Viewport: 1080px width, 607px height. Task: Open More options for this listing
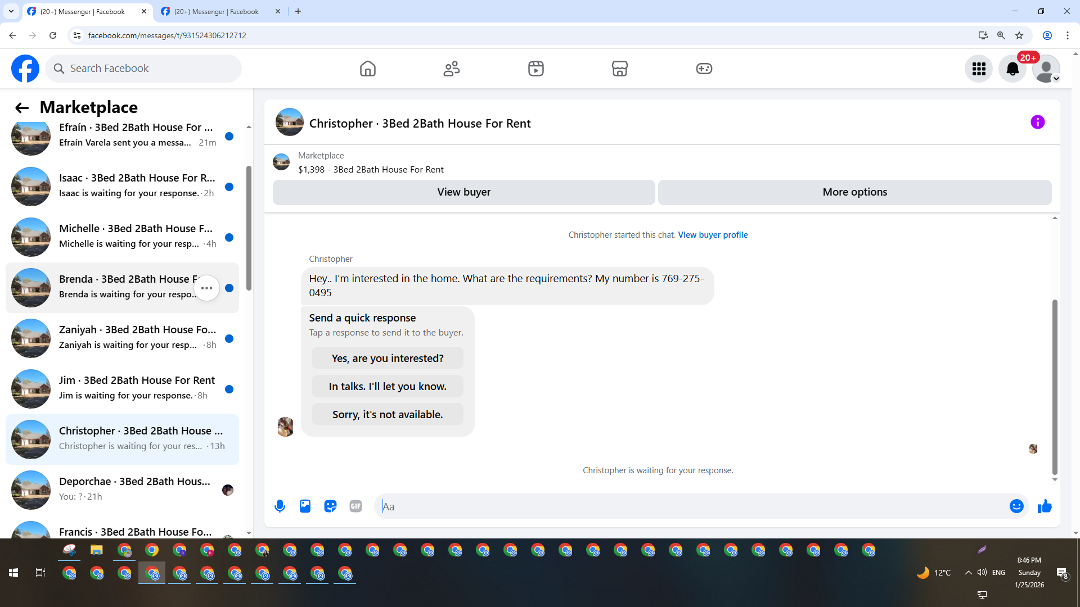[x=855, y=192]
